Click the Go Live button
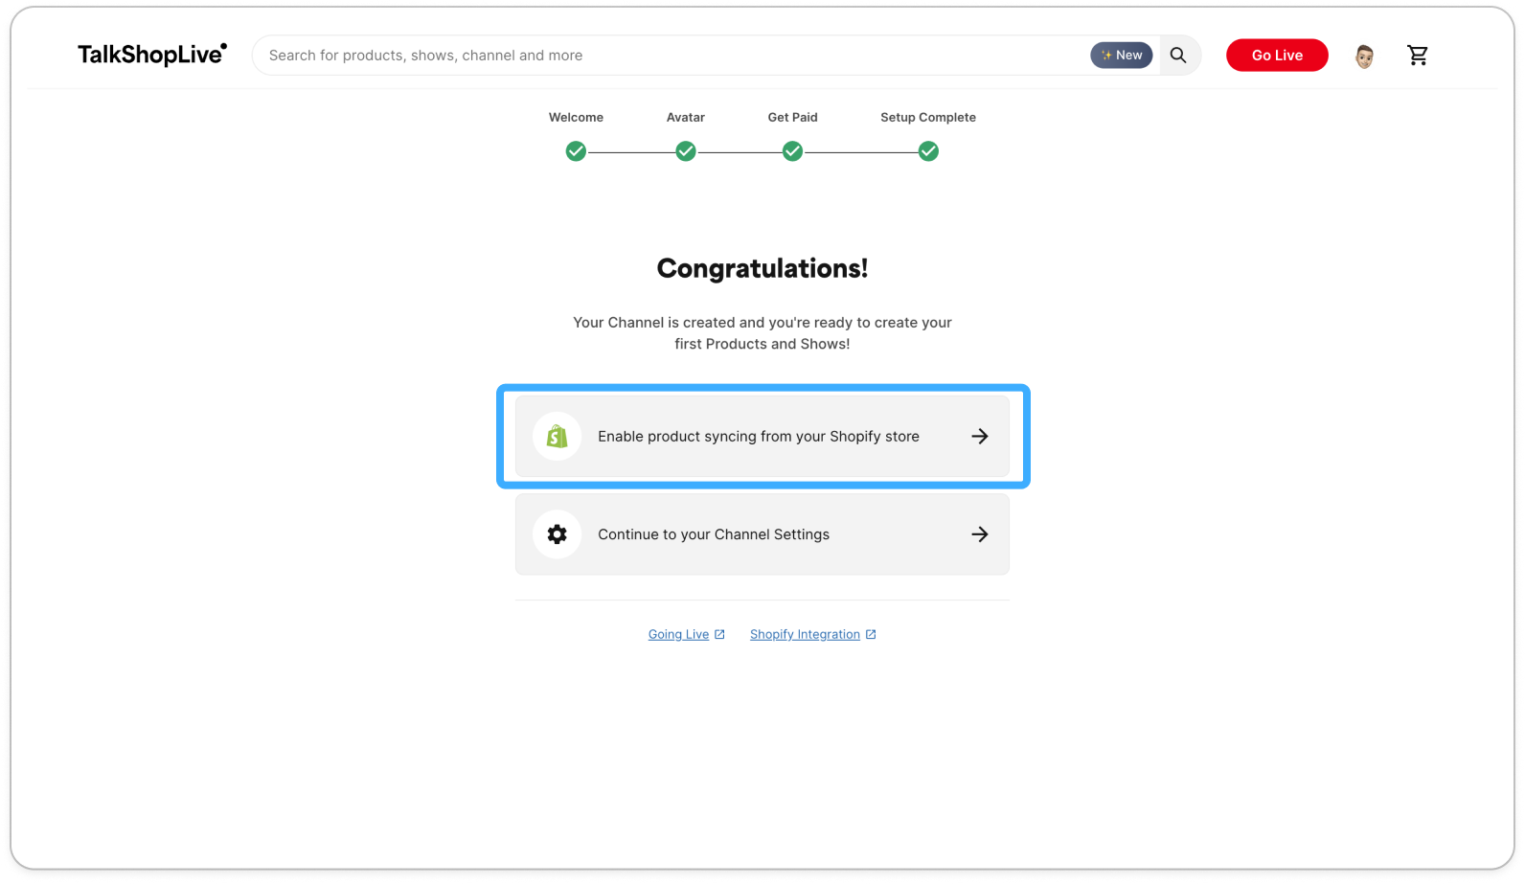1525x884 pixels. (1277, 56)
